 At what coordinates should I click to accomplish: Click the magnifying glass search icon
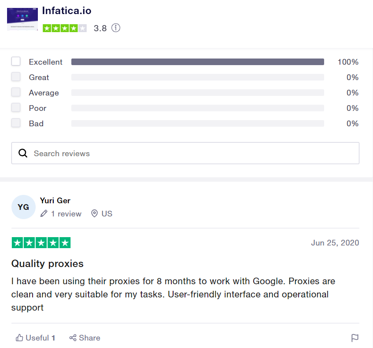[23, 153]
